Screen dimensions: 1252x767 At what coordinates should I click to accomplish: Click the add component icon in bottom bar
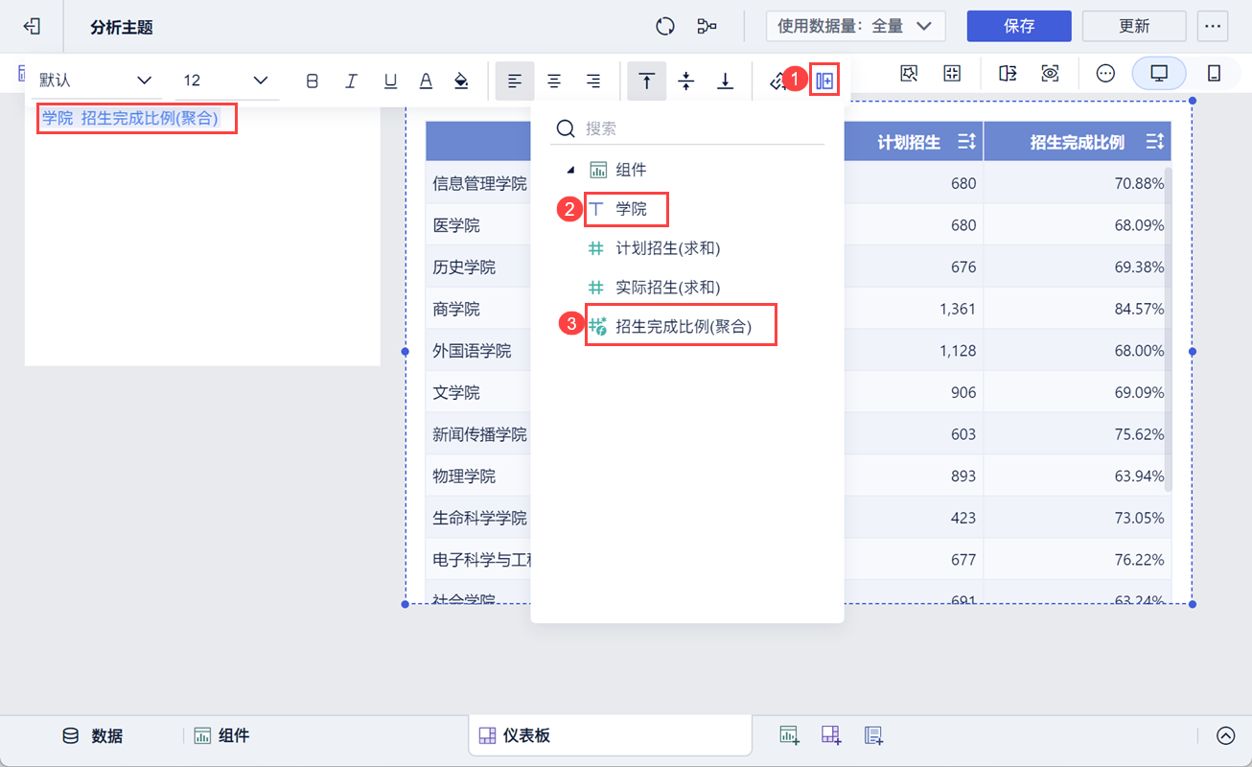click(789, 735)
